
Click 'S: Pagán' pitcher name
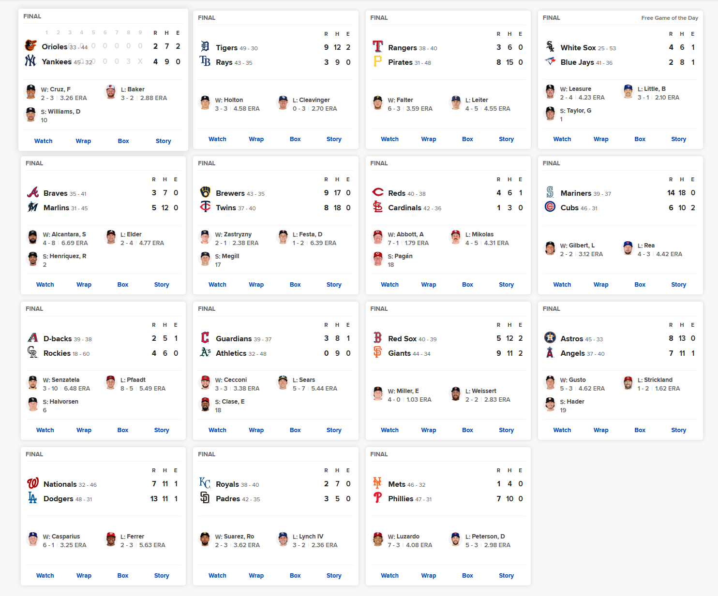pos(400,256)
